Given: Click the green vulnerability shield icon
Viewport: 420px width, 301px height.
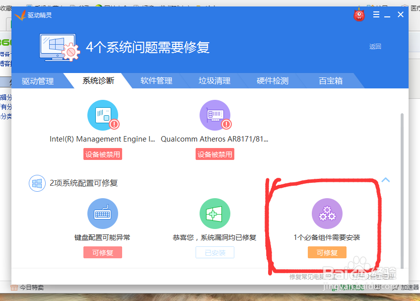Looking at the screenshot, I should point(215,213).
